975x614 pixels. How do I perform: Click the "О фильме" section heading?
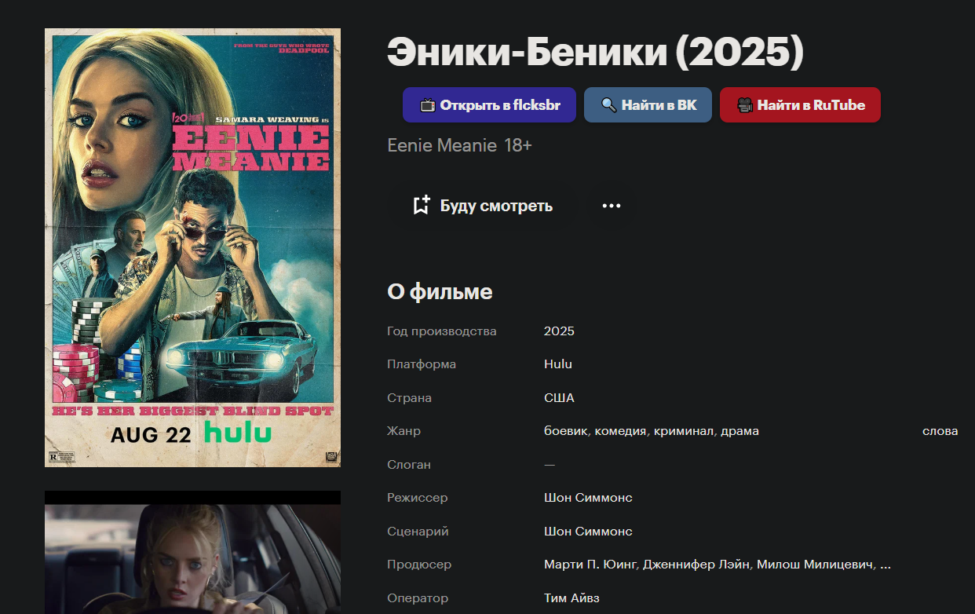(x=440, y=292)
